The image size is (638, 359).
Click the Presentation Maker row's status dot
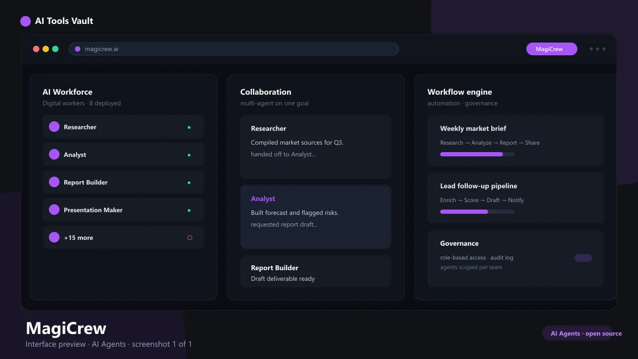point(189,210)
